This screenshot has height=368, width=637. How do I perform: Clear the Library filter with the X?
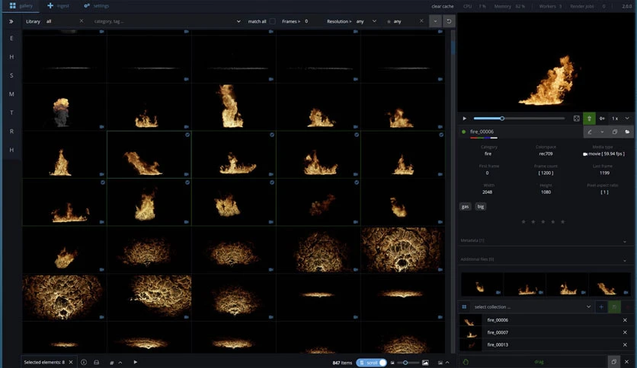coord(82,21)
